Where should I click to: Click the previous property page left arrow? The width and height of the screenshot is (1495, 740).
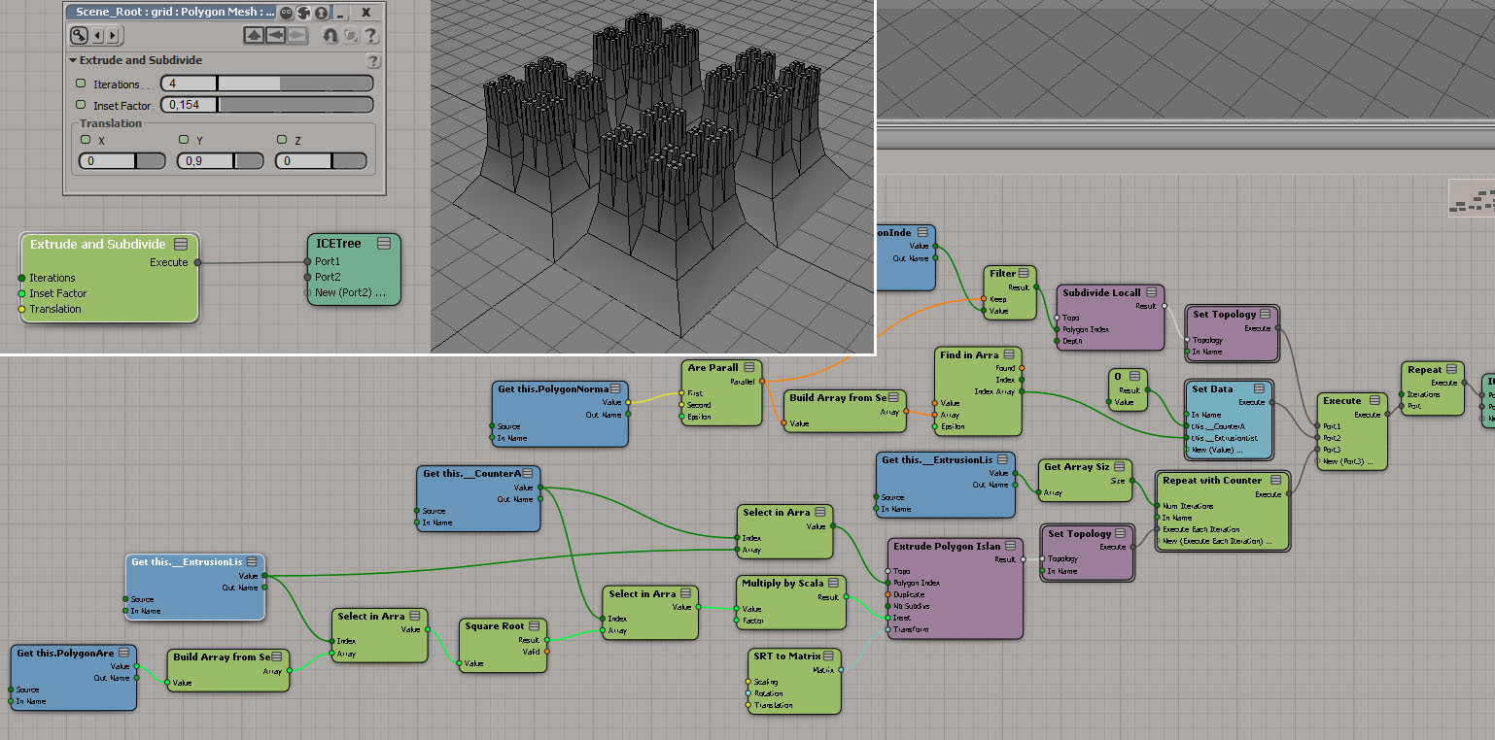click(98, 36)
